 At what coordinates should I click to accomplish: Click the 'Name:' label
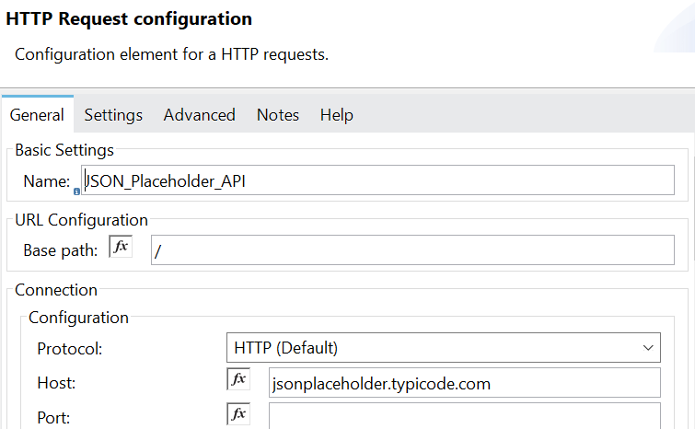coord(47,181)
